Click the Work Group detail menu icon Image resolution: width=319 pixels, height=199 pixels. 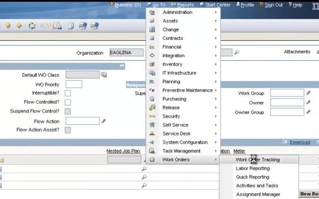coord(308,93)
